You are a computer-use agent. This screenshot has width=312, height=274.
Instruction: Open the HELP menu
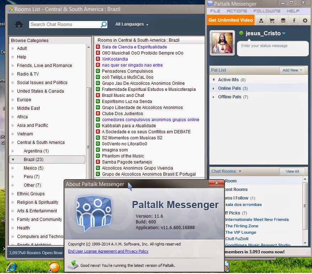tap(293, 11)
